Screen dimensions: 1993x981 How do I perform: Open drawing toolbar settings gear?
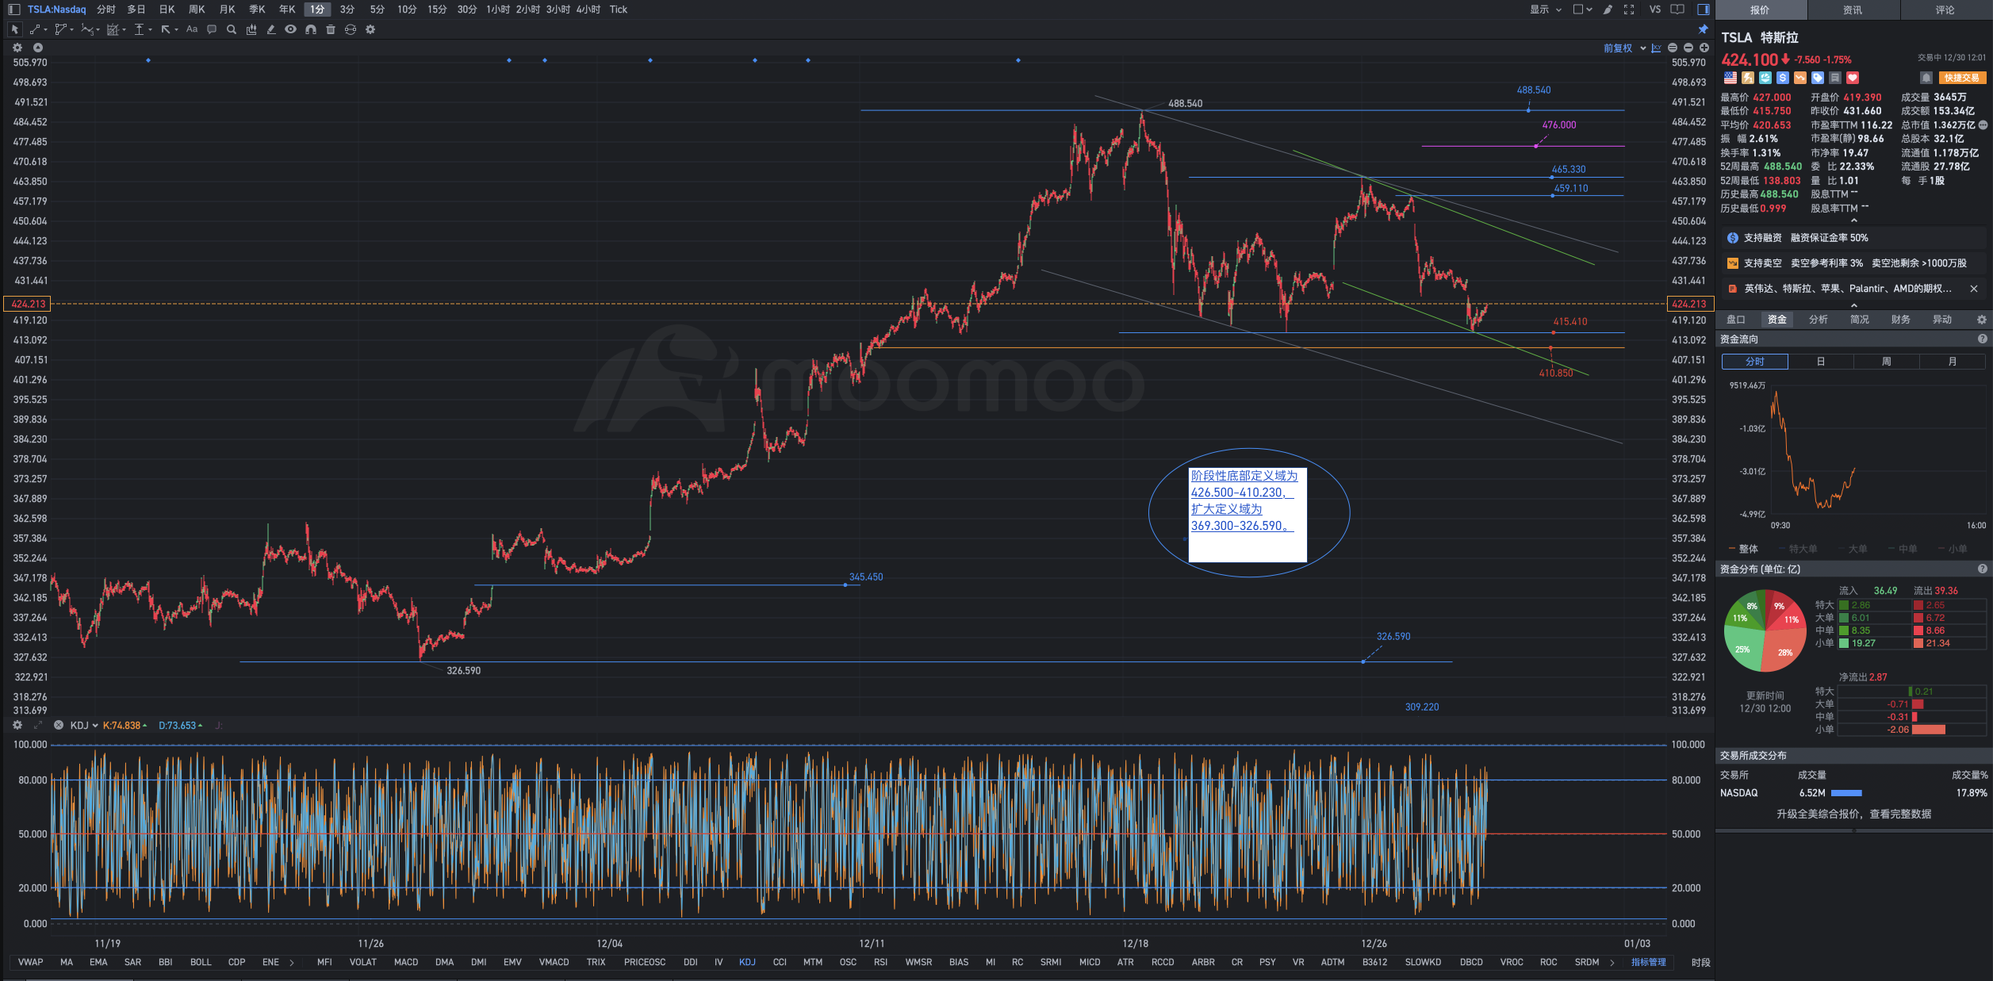pos(370,29)
